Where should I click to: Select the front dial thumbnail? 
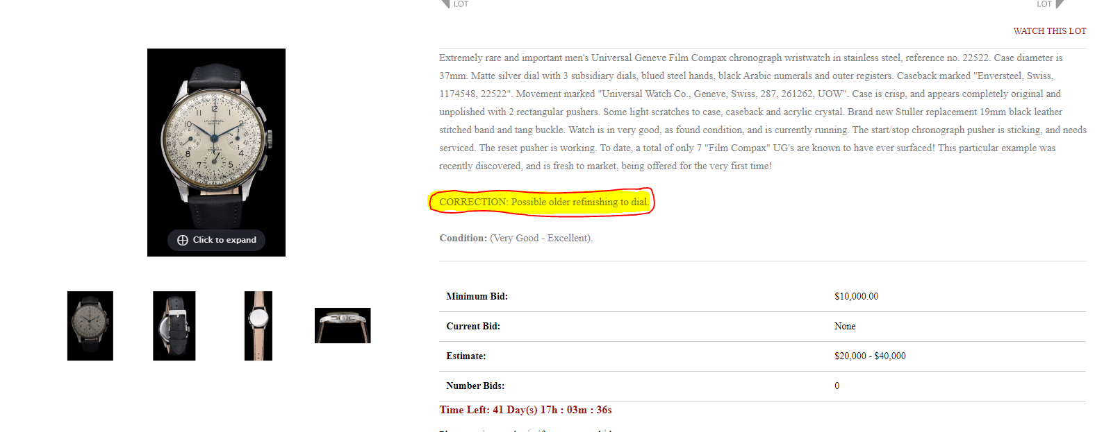pos(90,326)
